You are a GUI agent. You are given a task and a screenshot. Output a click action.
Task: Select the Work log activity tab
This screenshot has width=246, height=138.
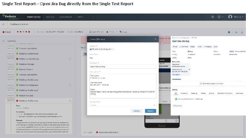click(x=194, y=93)
